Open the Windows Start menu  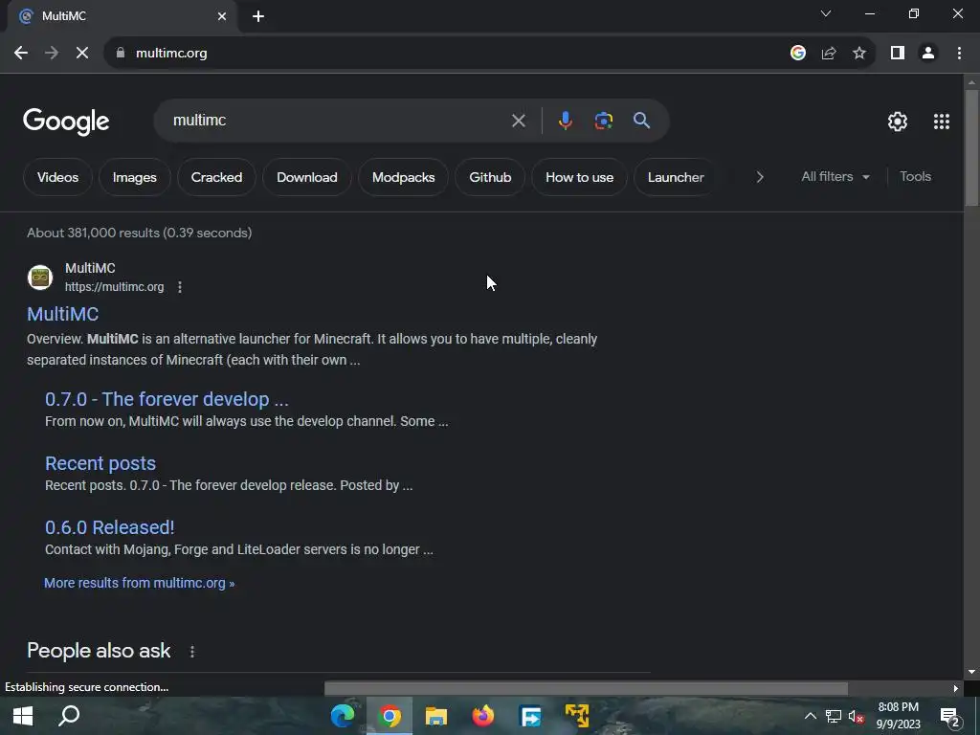coord(23,716)
